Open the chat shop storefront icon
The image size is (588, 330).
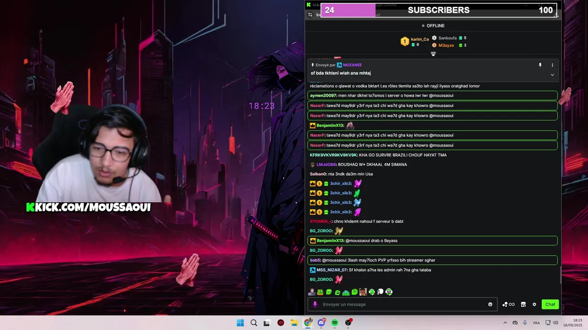523,304
